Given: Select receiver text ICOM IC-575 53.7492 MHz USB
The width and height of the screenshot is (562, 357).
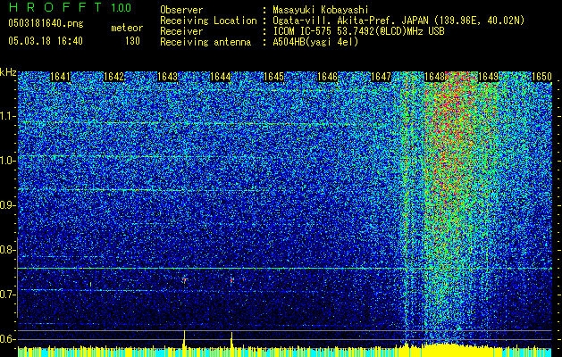Looking at the screenshot, I should 358,31.
